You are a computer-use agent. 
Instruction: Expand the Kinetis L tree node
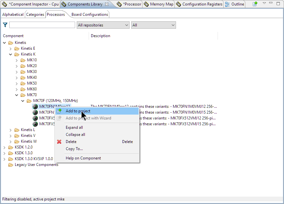click(x=10, y=130)
